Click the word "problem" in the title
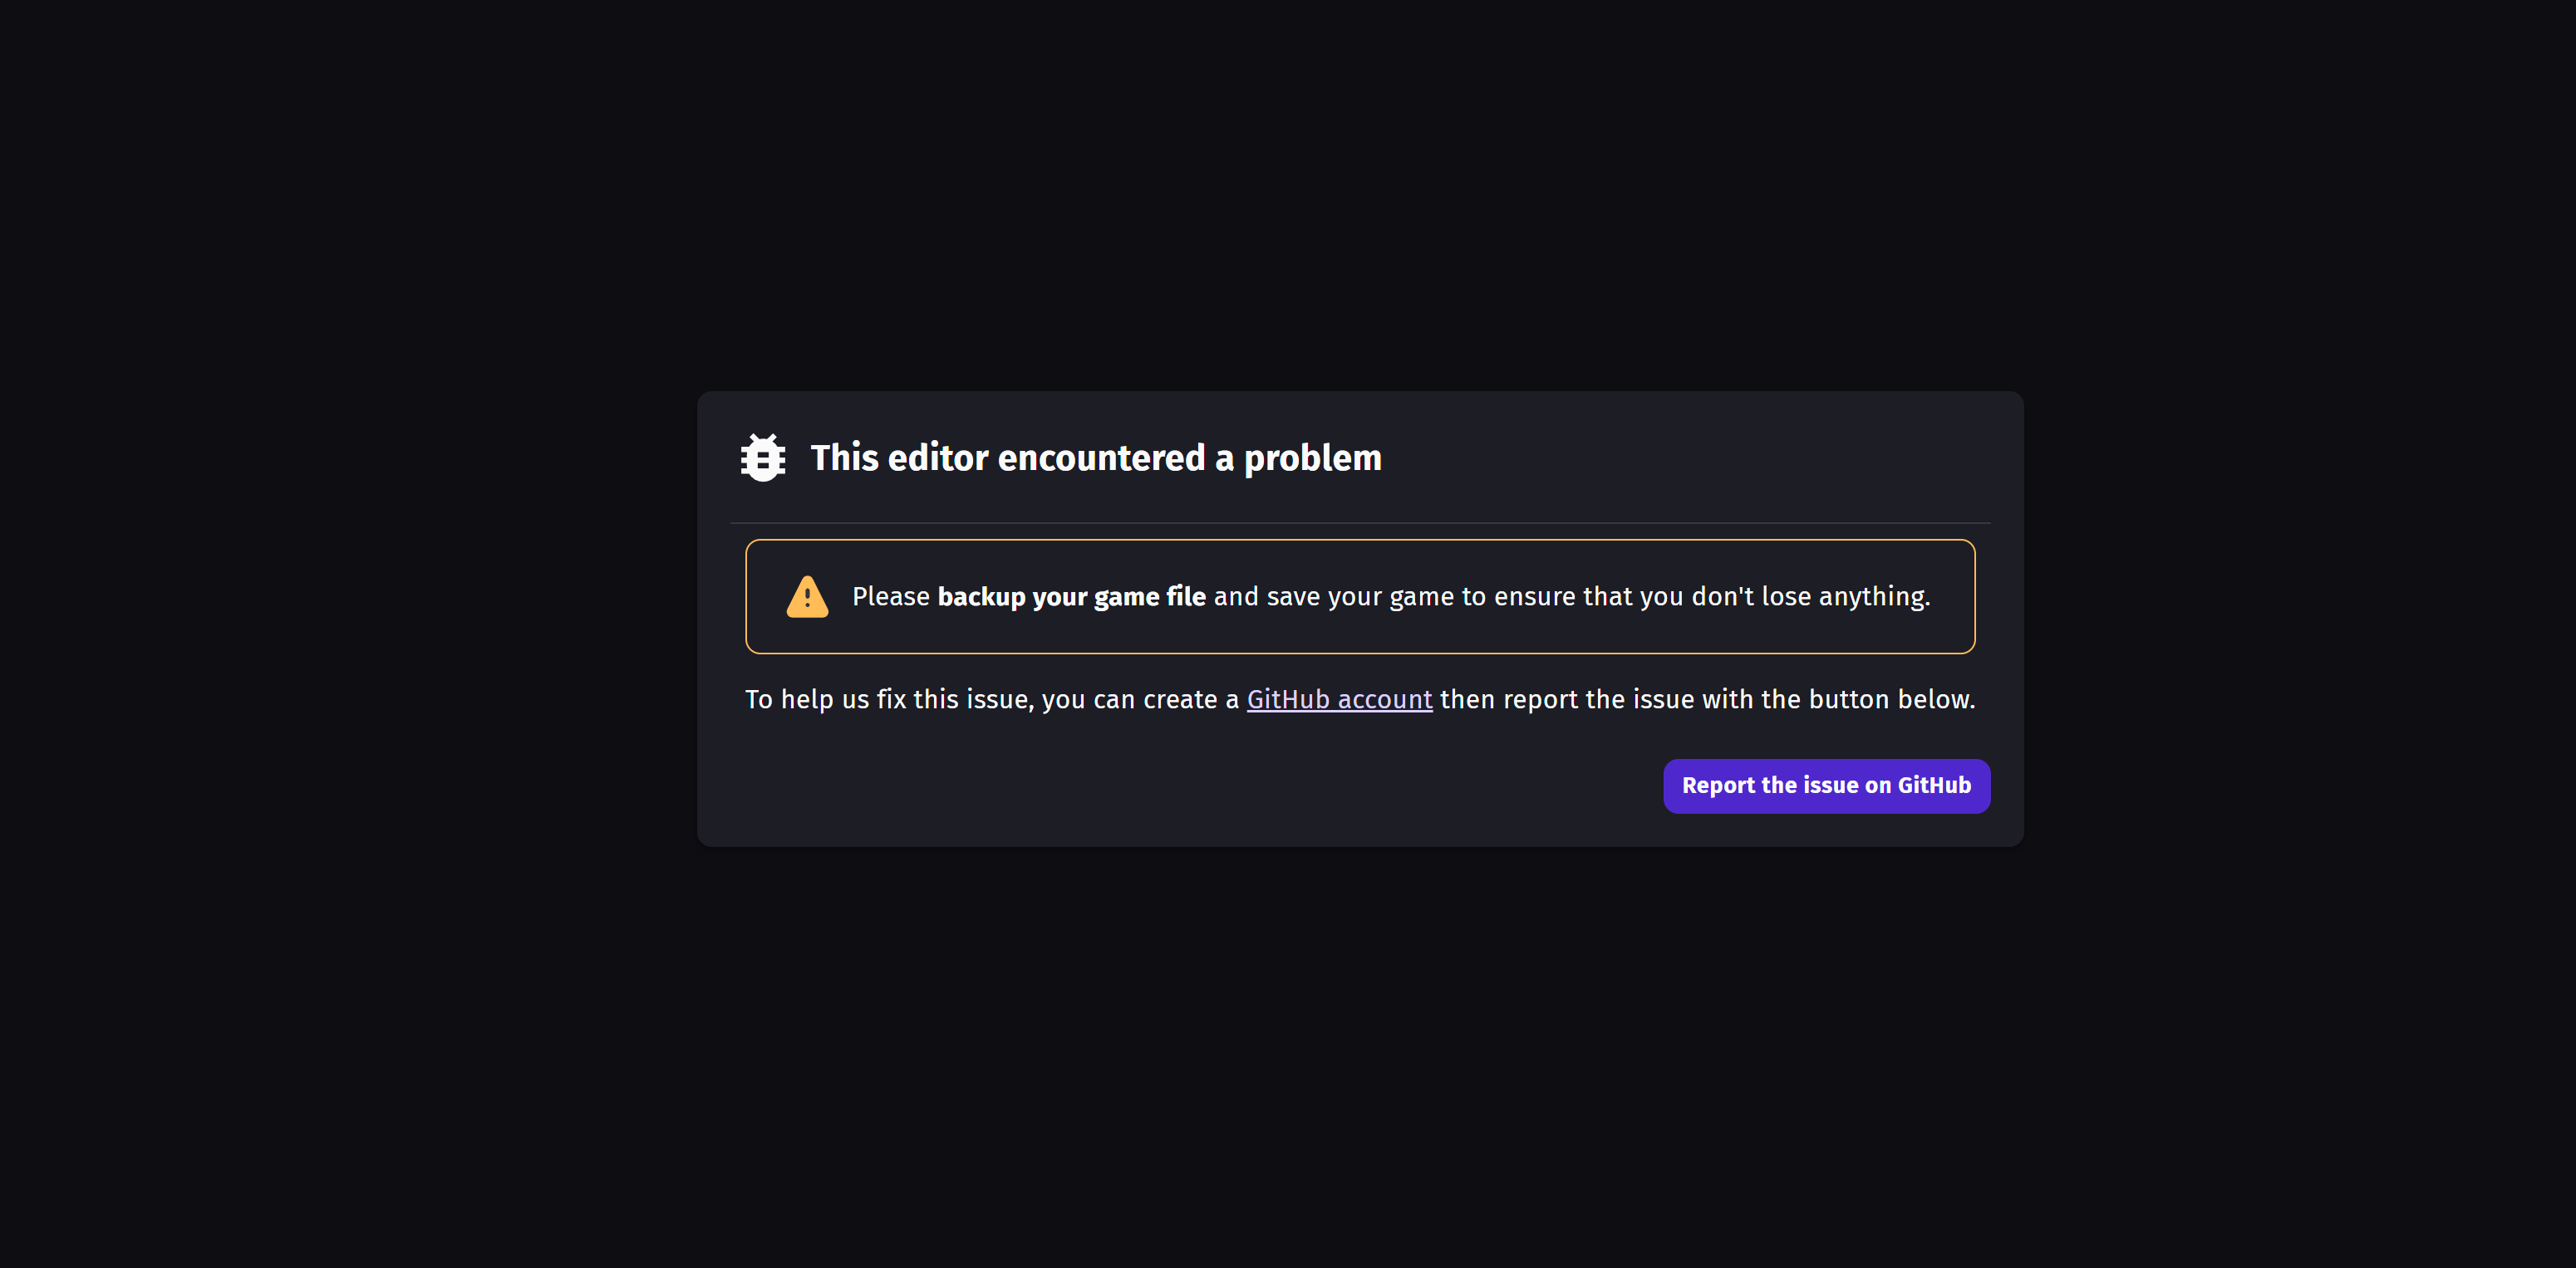This screenshot has height=1268, width=2576. pyautogui.click(x=1312, y=458)
